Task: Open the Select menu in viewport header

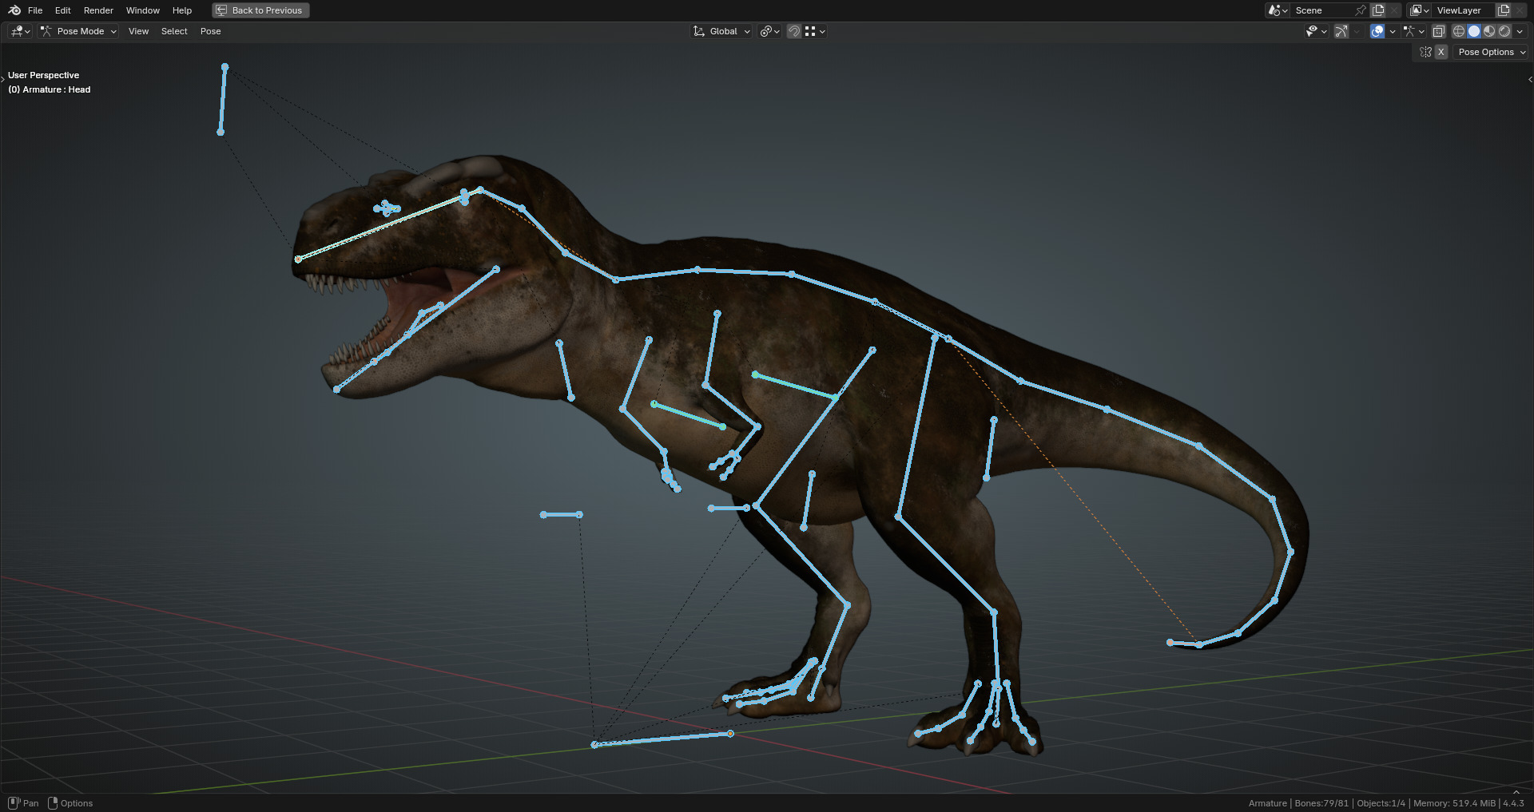Action: (x=174, y=31)
